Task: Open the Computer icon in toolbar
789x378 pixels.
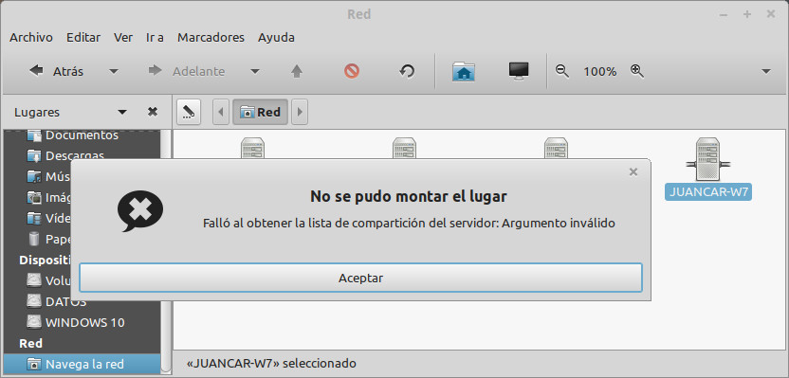Action: (x=519, y=71)
